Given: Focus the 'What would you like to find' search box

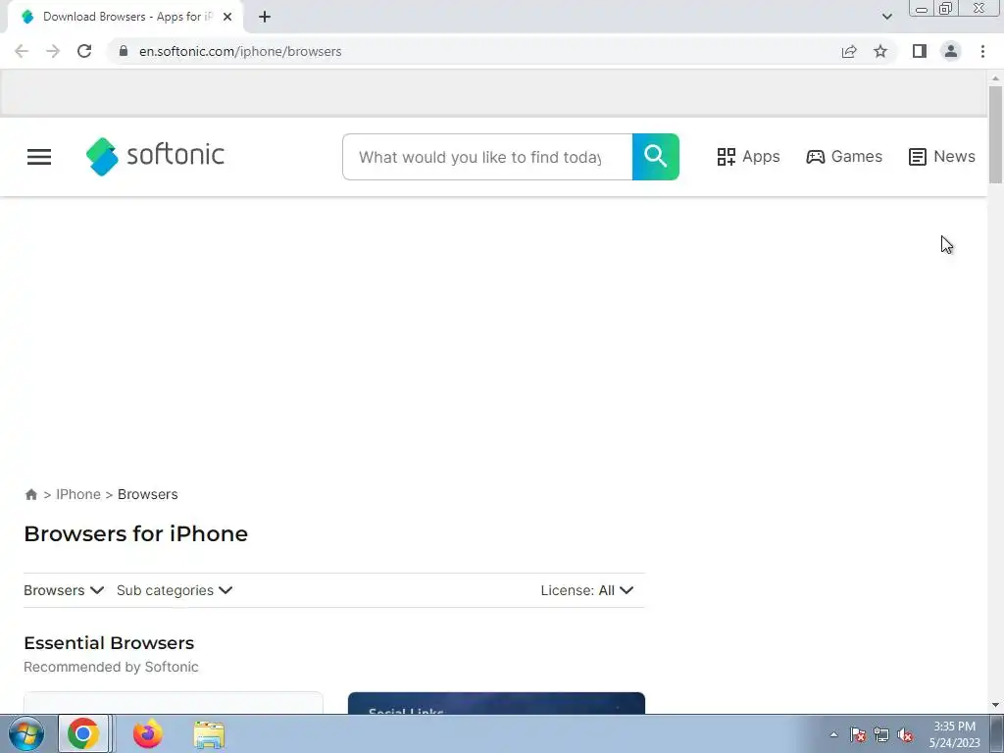Looking at the screenshot, I should tap(487, 157).
